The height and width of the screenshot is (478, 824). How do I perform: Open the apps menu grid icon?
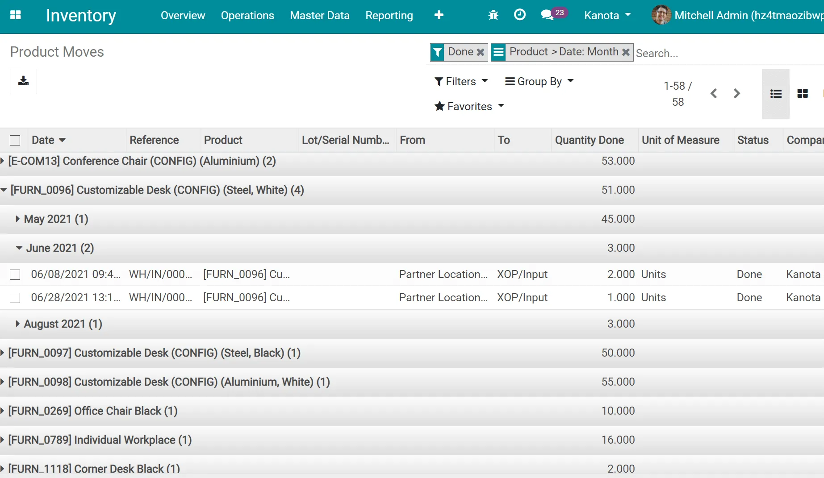(x=16, y=15)
